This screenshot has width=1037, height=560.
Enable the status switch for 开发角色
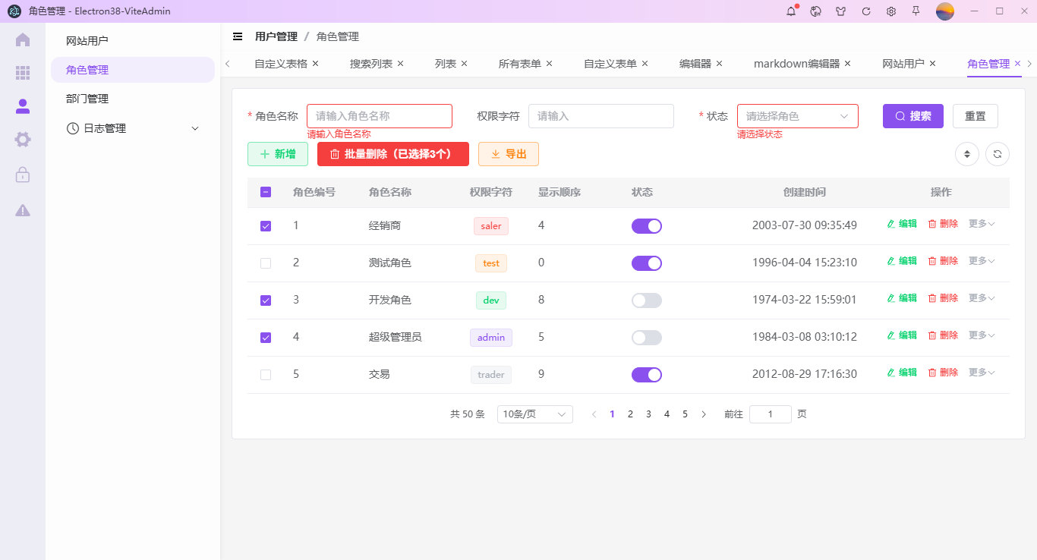click(646, 300)
